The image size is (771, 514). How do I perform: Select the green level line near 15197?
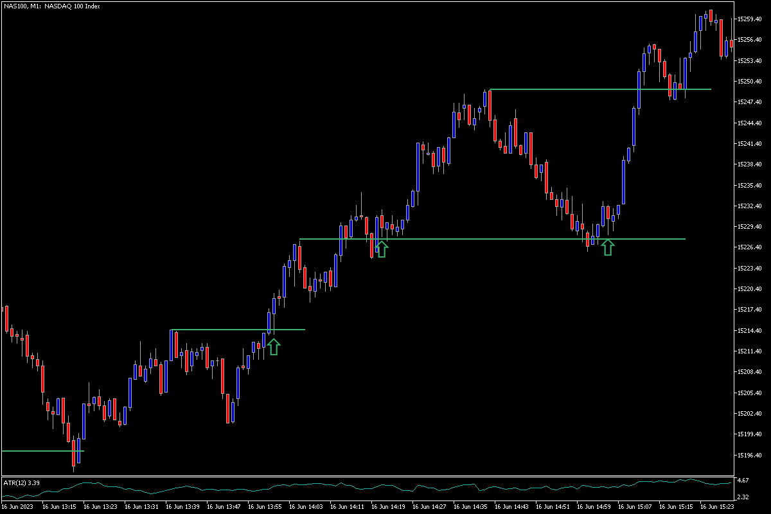coord(43,451)
